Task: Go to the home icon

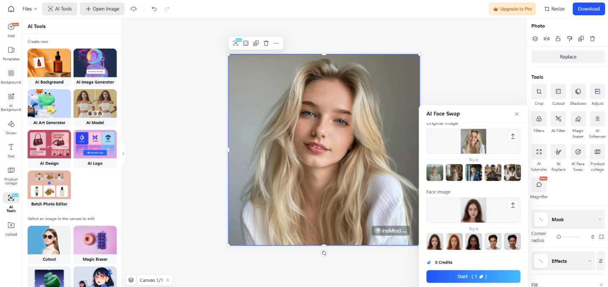Action: [x=11, y=9]
